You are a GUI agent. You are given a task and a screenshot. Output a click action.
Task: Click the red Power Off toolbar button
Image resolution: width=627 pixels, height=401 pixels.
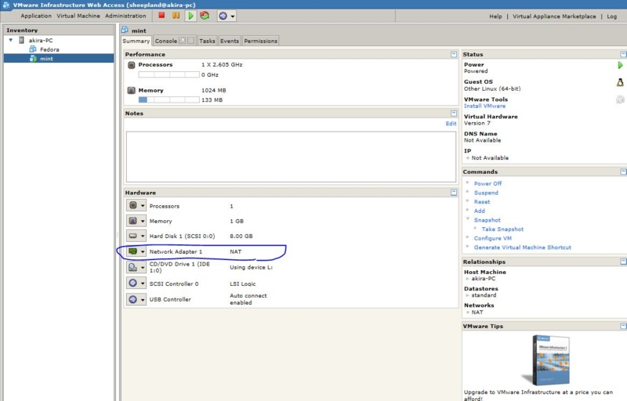(x=161, y=16)
